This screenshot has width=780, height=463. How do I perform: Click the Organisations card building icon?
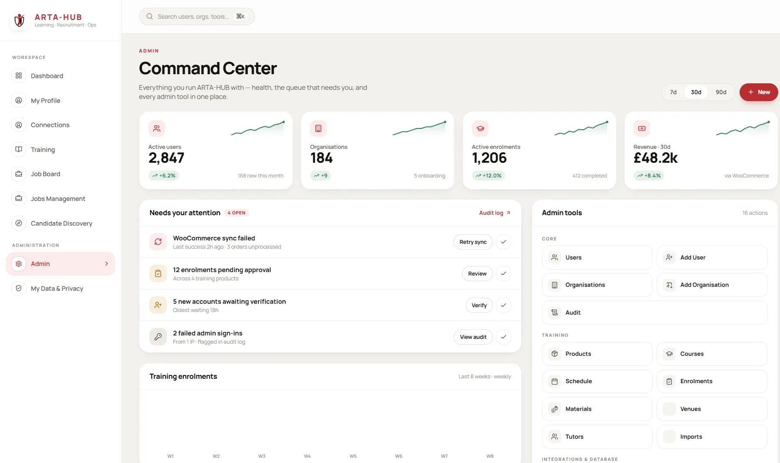click(318, 128)
